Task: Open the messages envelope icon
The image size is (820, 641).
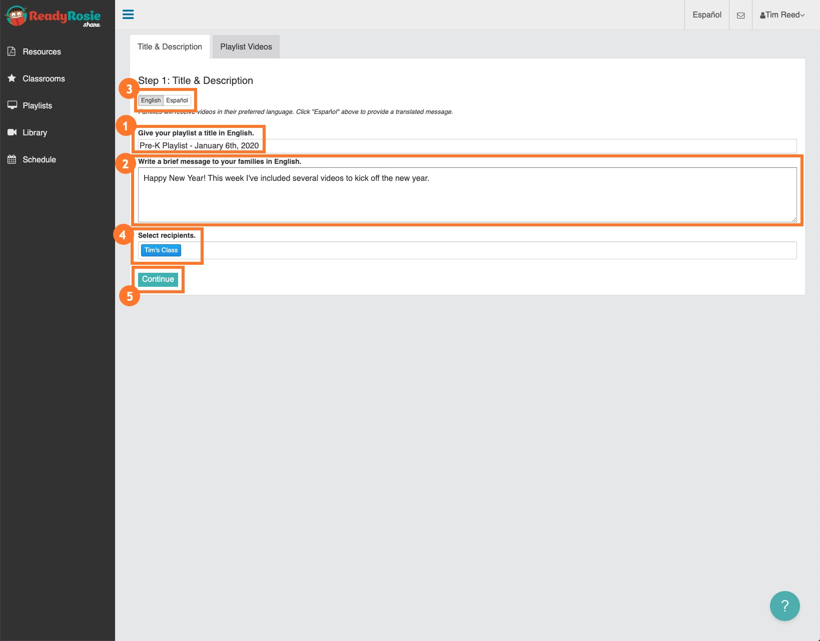Action: pyautogui.click(x=740, y=14)
